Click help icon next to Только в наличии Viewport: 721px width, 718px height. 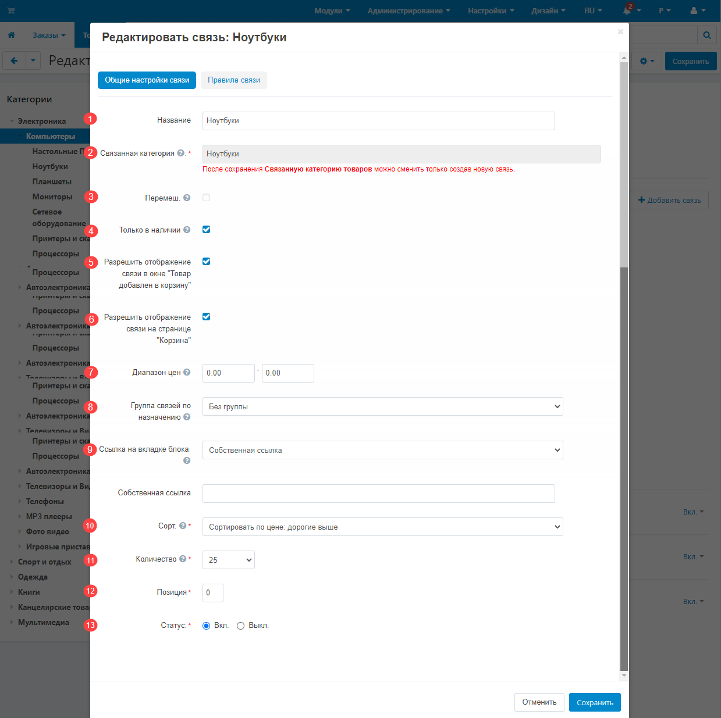pos(187,230)
